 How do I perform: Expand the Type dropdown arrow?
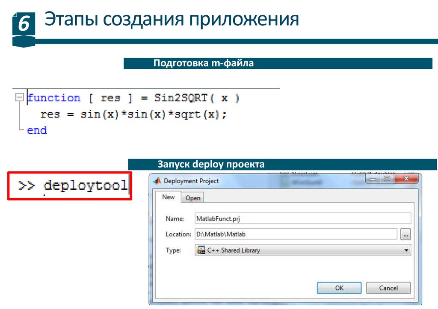coord(406,250)
